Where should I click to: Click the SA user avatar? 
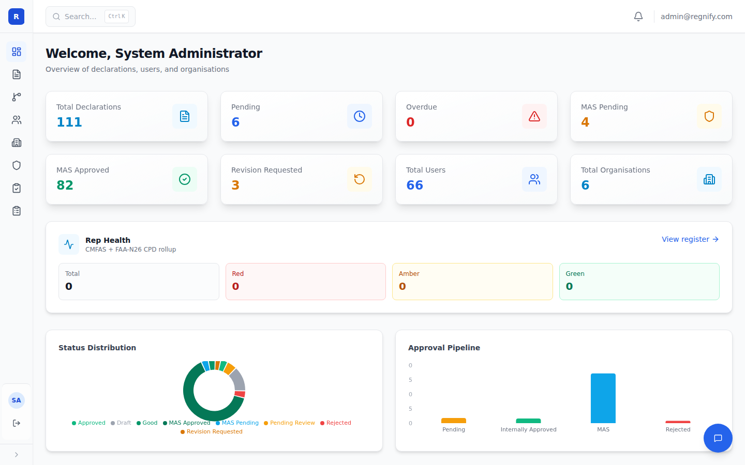point(17,400)
